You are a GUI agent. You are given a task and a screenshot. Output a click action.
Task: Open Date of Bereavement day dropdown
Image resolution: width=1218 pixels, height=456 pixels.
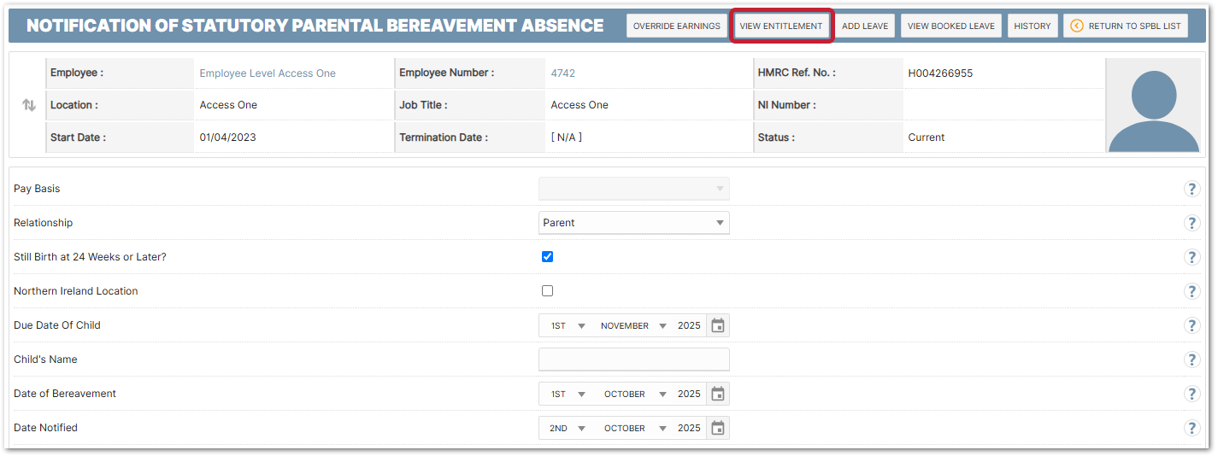click(x=568, y=394)
